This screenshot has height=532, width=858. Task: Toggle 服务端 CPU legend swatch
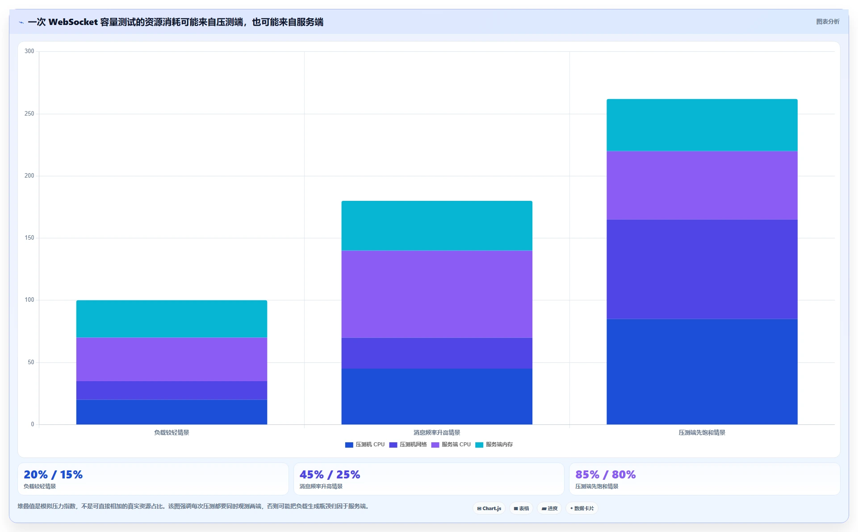435,445
